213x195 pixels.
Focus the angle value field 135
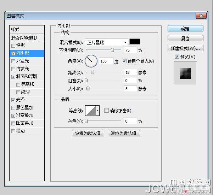pyautogui.click(x=106, y=61)
